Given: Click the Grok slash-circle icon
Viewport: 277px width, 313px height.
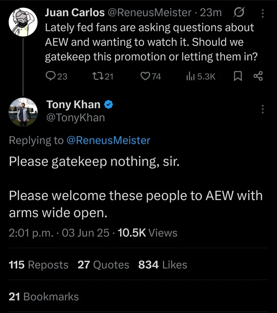Looking at the screenshot, I should (x=238, y=13).
